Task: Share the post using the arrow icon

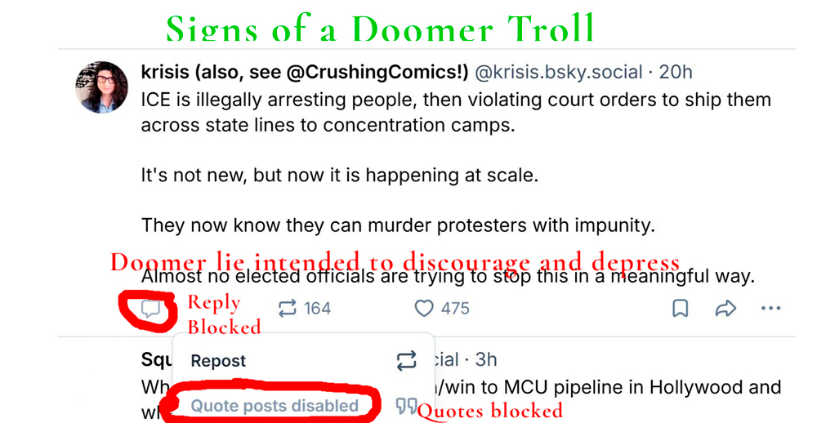Action: [x=725, y=309]
